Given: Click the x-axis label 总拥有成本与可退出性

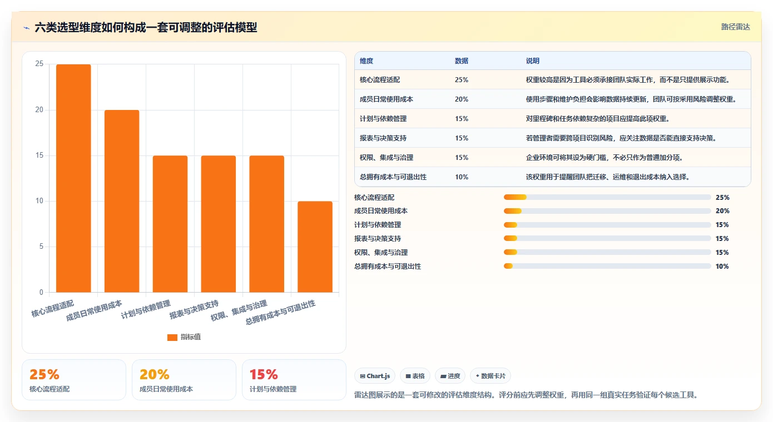Looking at the screenshot, I should [x=280, y=313].
